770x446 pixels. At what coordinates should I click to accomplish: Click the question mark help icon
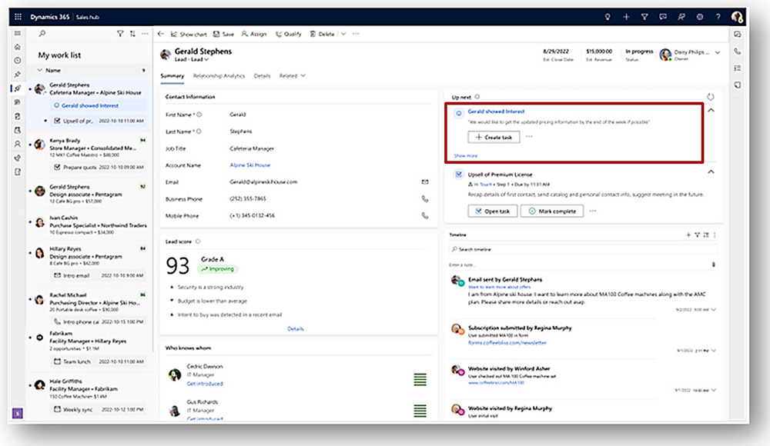[718, 16]
